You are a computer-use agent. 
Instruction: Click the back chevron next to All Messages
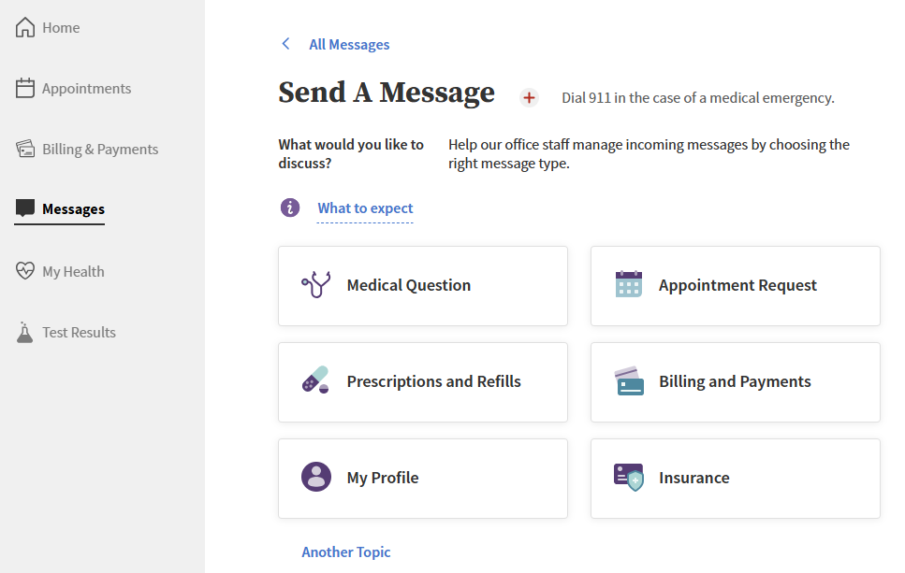click(285, 44)
